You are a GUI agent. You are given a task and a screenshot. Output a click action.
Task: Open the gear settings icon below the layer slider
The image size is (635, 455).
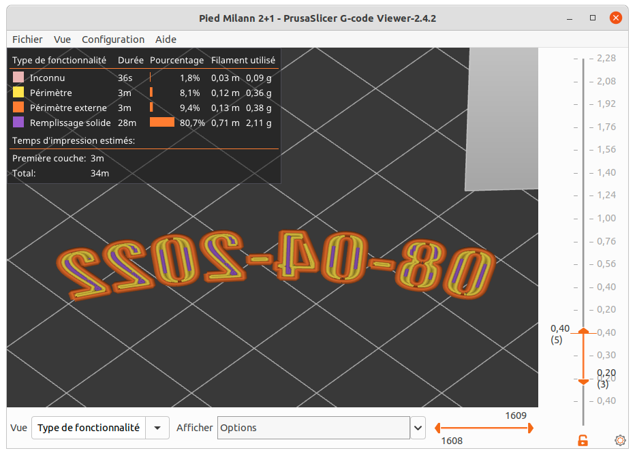[x=620, y=440]
